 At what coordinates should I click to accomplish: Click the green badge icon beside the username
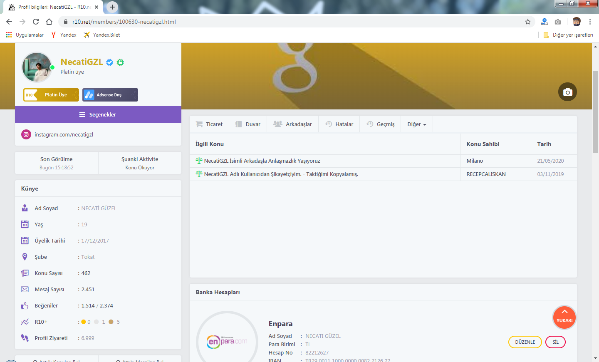(x=120, y=62)
